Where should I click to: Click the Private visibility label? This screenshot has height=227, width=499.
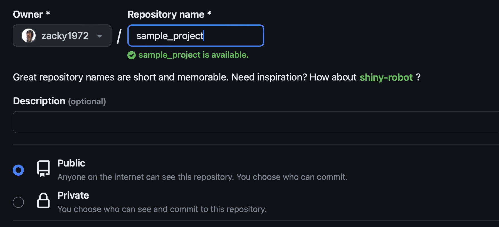73,195
